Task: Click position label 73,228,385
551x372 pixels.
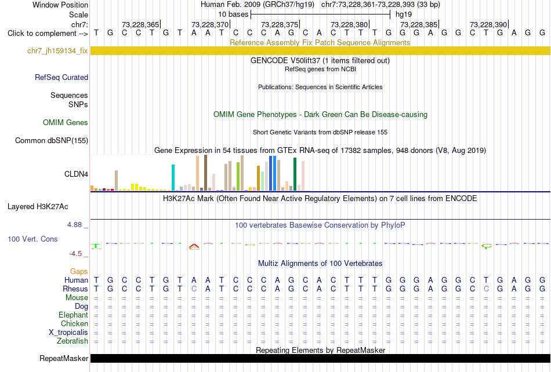Action: click(x=419, y=24)
